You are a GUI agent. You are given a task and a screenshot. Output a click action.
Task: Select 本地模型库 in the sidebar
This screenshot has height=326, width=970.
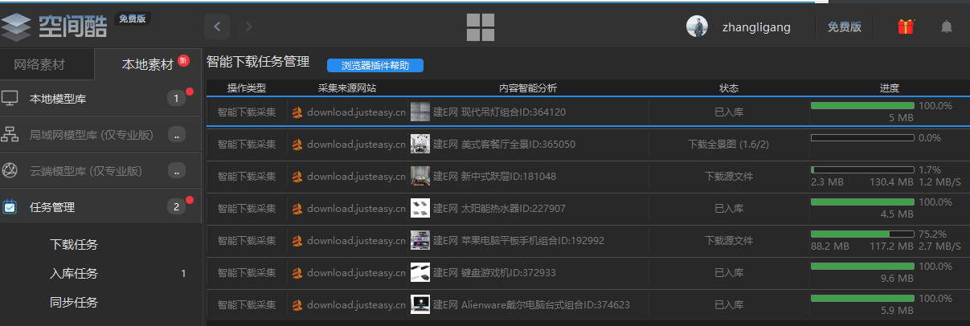pyautogui.click(x=100, y=98)
